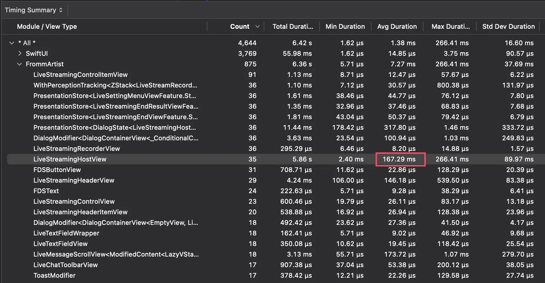Sort by Max Duration column header
Screen dimensions: 545x283
coord(451,26)
